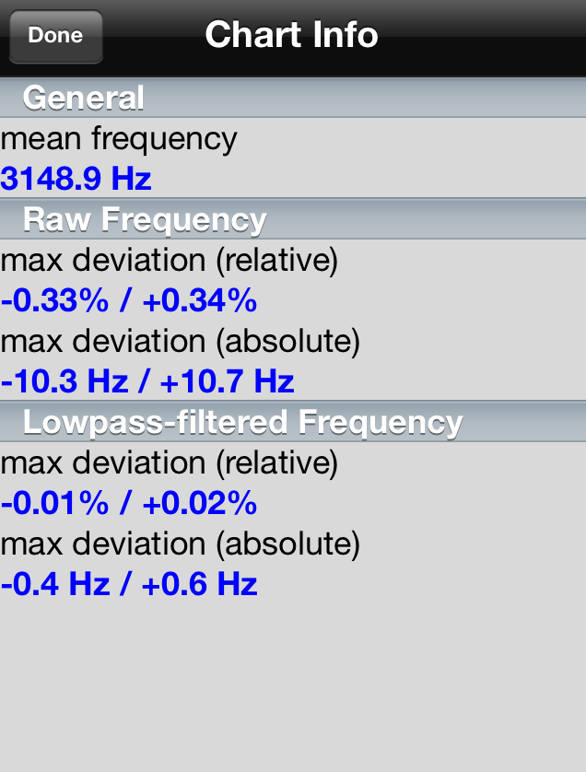Select the -10.3 Hz / +10.7 Hz value
This screenshot has width=586, height=772.
147,381
